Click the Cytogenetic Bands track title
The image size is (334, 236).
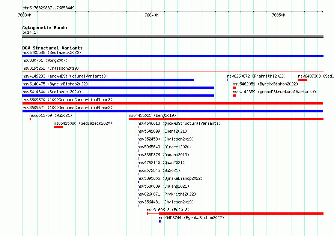[45, 28]
